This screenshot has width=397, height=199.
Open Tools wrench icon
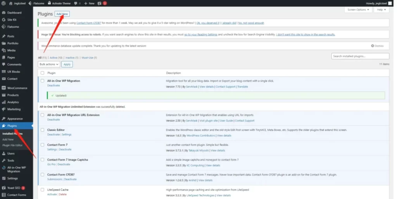pos(3,161)
